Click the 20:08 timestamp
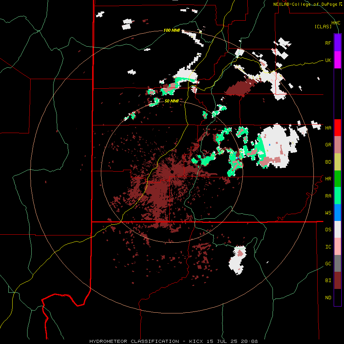The height and width of the screenshot is (344, 344). tap(250, 341)
